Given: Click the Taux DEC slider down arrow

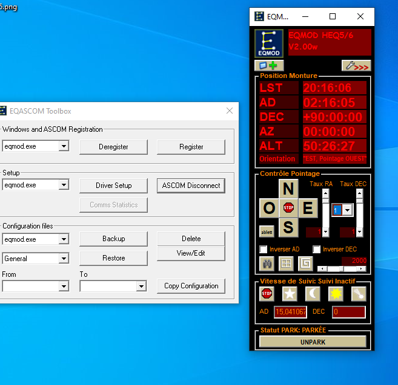Looking at the screenshot, I should point(359,232).
